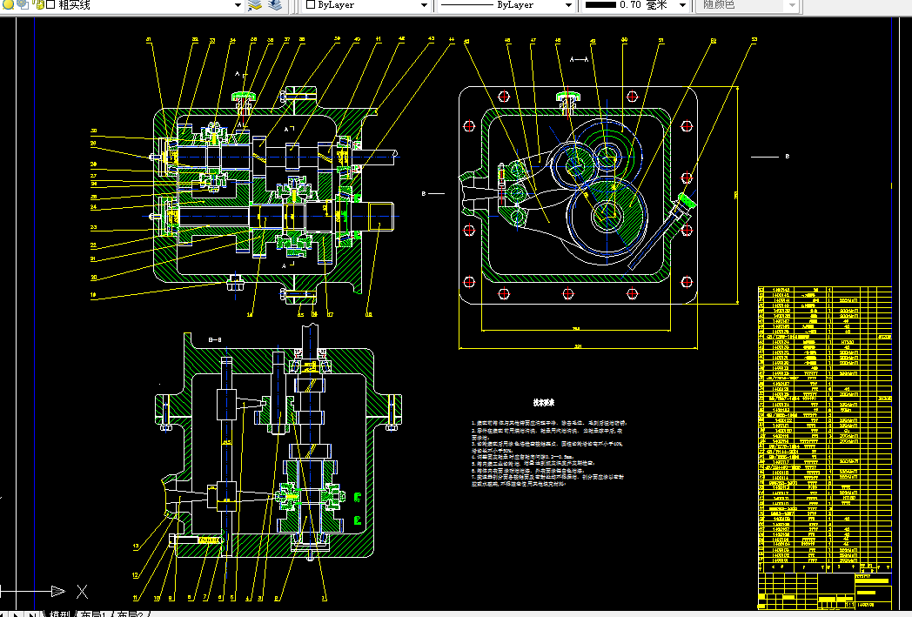Image resolution: width=912 pixels, height=617 pixels.
Task: Select the 技术要求 heading text
Action: coord(544,402)
